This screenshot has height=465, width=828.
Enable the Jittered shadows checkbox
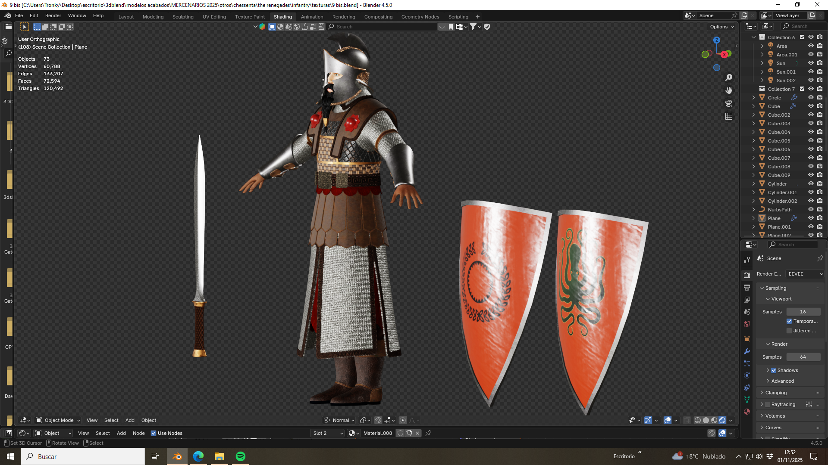pos(789,331)
